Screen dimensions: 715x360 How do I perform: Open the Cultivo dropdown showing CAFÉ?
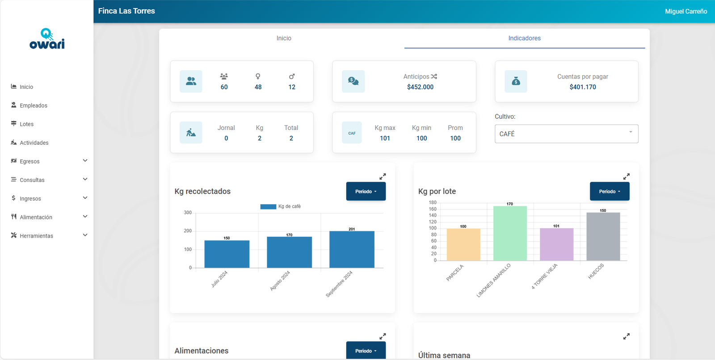click(x=566, y=134)
